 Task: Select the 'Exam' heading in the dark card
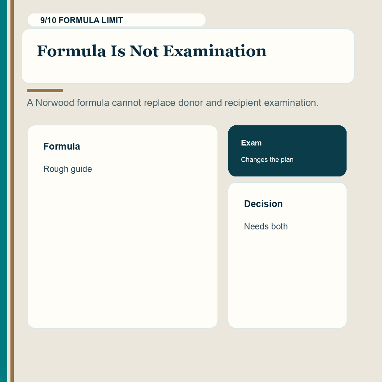pyautogui.click(x=251, y=143)
